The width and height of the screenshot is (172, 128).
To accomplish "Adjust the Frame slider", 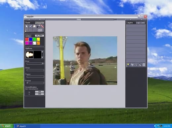I will pos(35,83).
